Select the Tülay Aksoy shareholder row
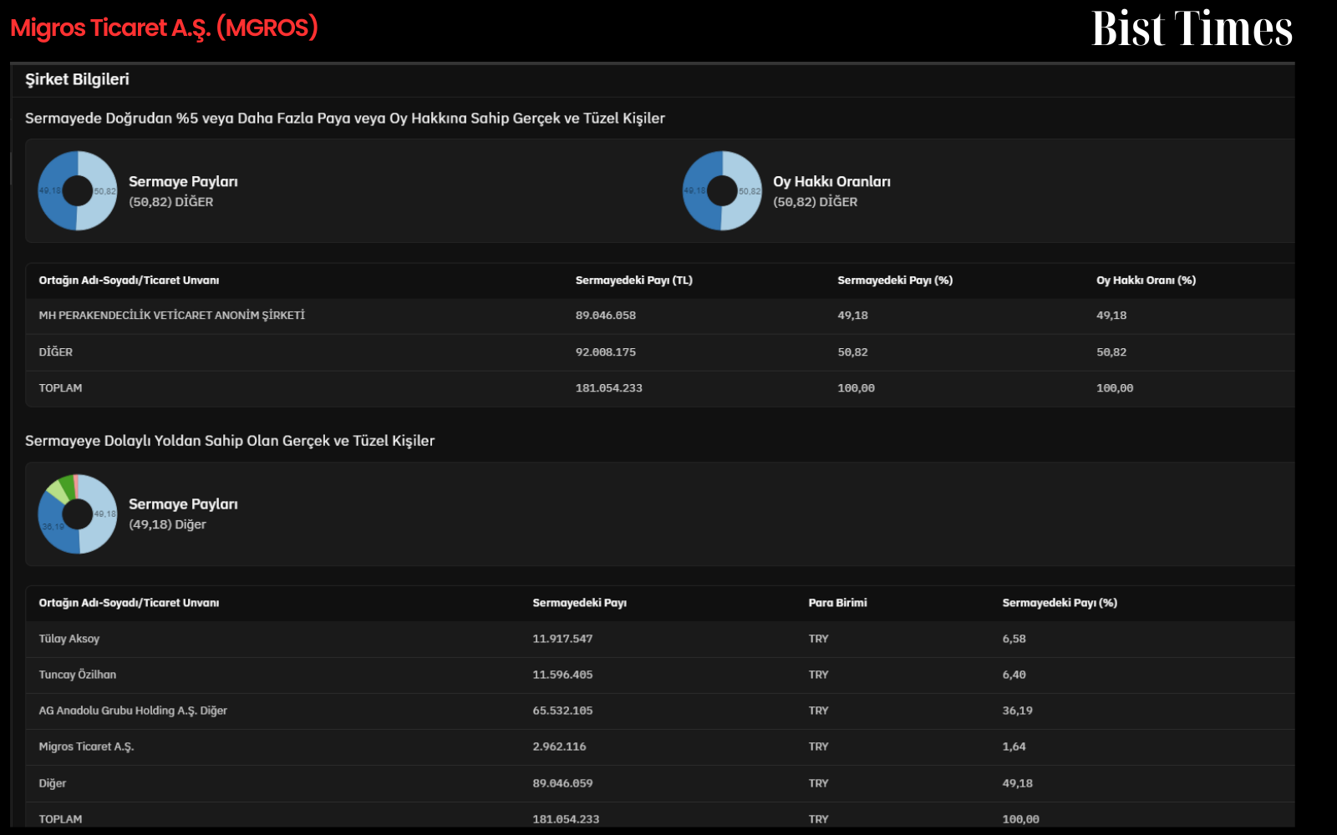 [660, 639]
